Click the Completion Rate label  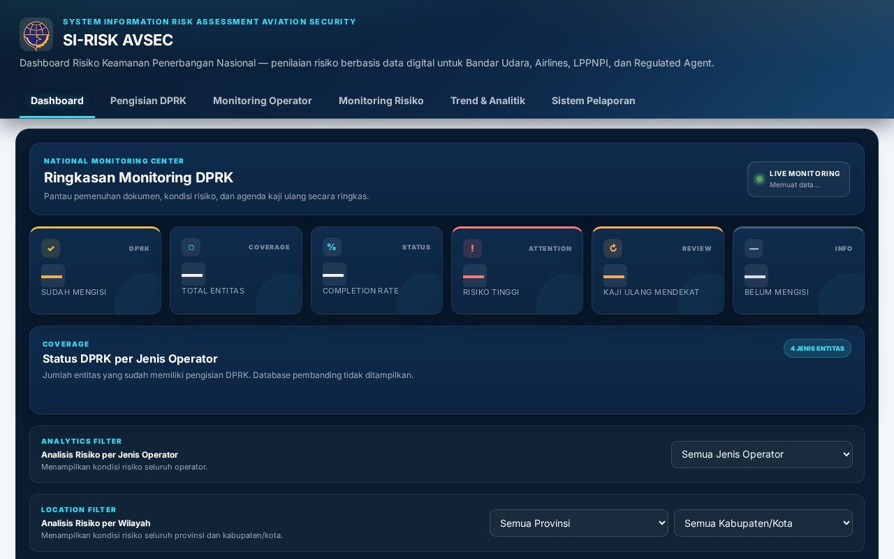click(360, 291)
